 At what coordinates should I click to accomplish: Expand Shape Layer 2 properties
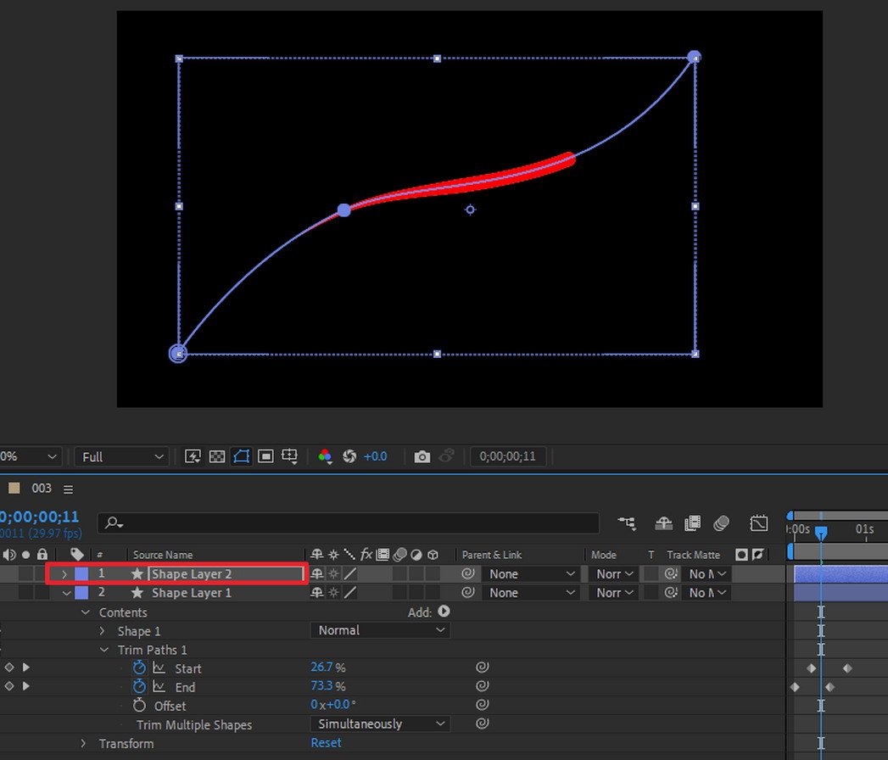click(64, 574)
